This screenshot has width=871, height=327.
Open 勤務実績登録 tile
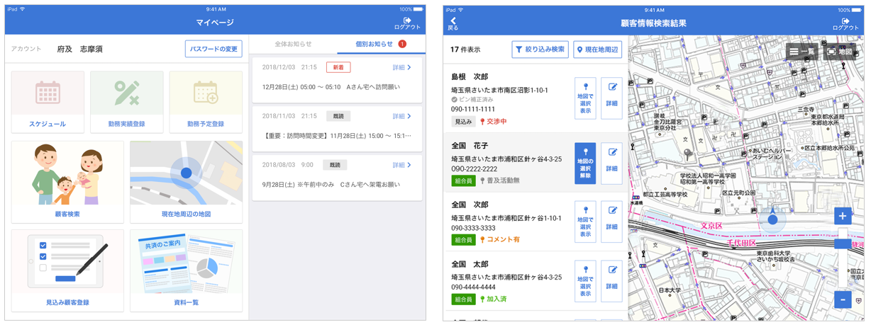coord(127,102)
